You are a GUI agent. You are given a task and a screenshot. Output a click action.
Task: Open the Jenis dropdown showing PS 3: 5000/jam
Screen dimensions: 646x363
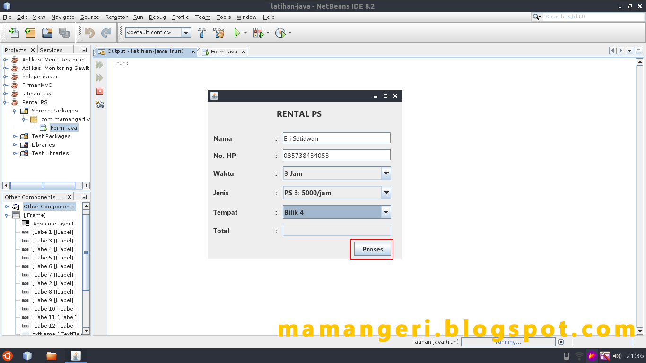coord(386,192)
